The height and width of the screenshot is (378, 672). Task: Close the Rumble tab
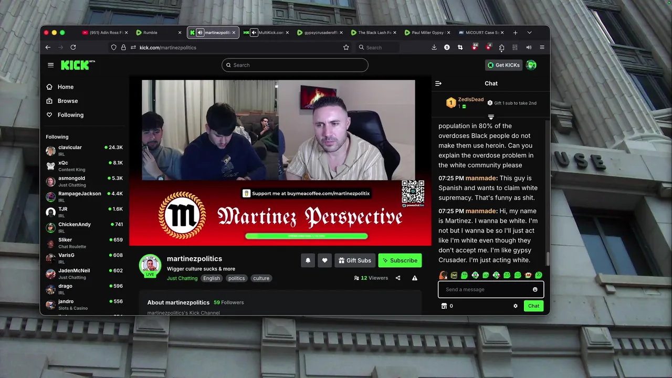coord(180,33)
